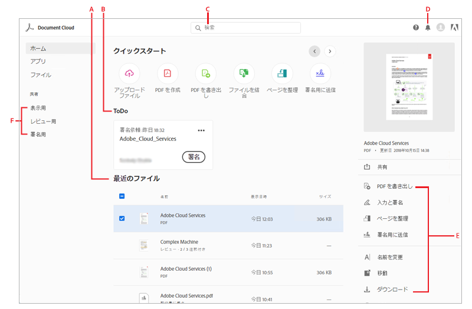472x309 pixels.
Task: Toggle the select-all checkbox in file list header
Action: coord(122,196)
